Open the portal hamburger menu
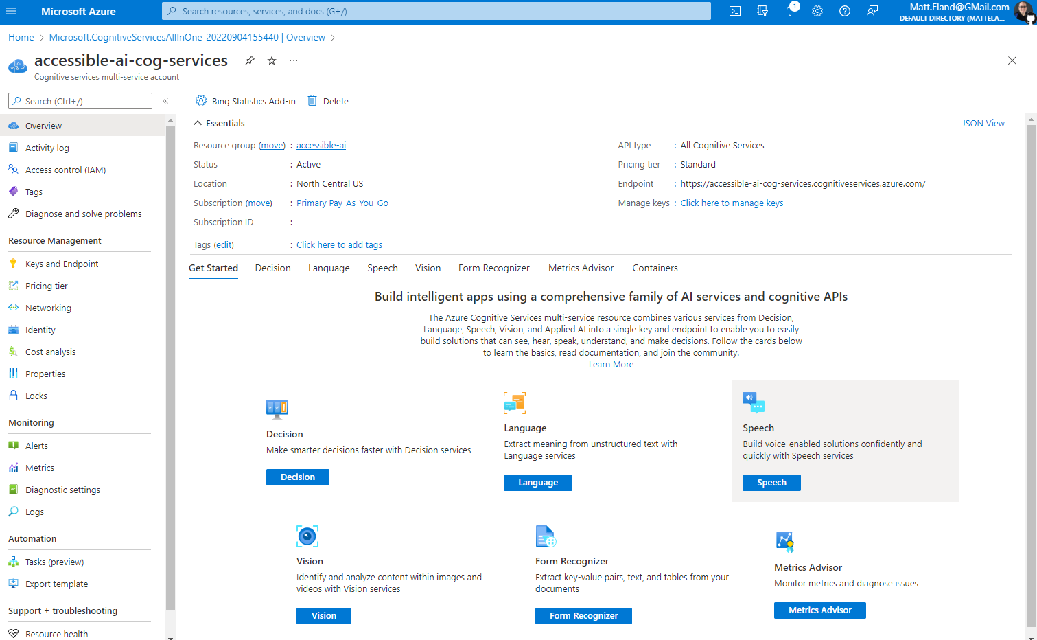The height and width of the screenshot is (640, 1037). (10, 11)
